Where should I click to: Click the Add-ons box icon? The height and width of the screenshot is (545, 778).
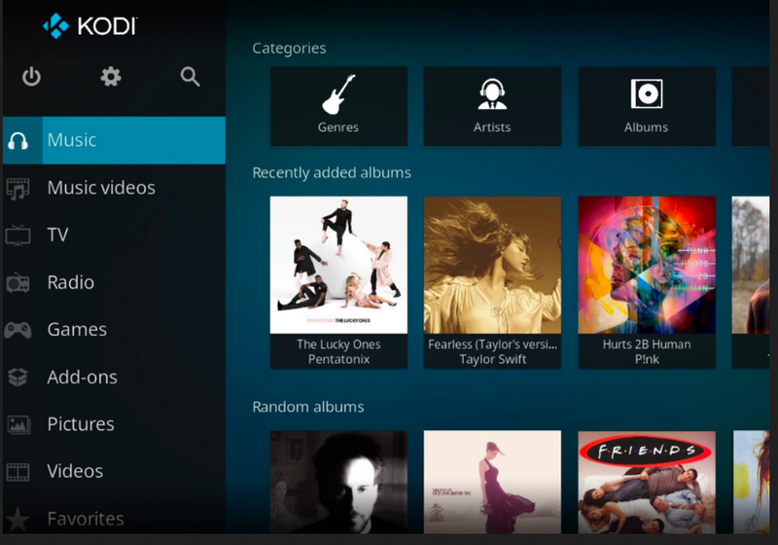pyautogui.click(x=18, y=378)
